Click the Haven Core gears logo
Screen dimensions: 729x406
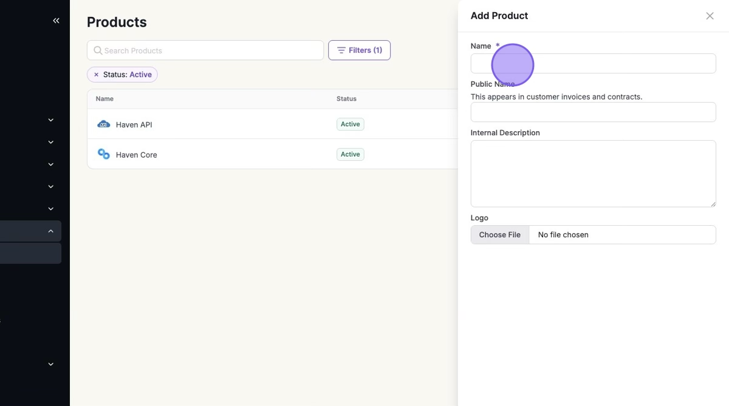coord(103,154)
